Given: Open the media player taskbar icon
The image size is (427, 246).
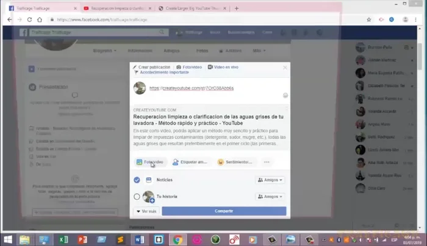Looking at the screenshot, I should tap(253, 240).
